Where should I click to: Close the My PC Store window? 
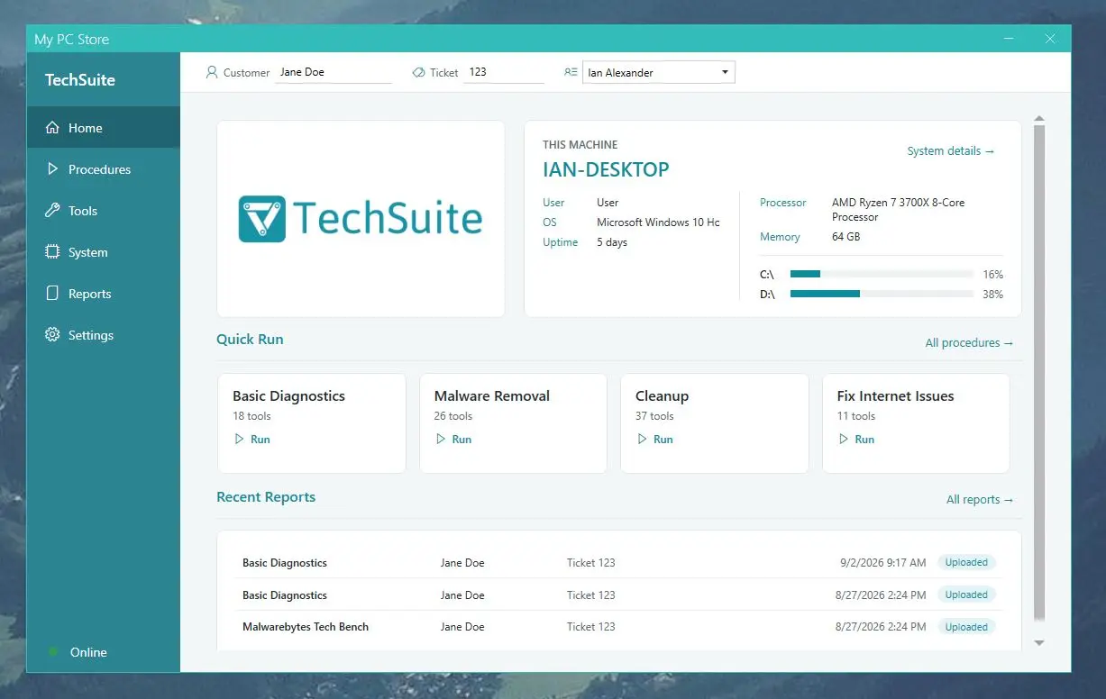point(1050,39)
